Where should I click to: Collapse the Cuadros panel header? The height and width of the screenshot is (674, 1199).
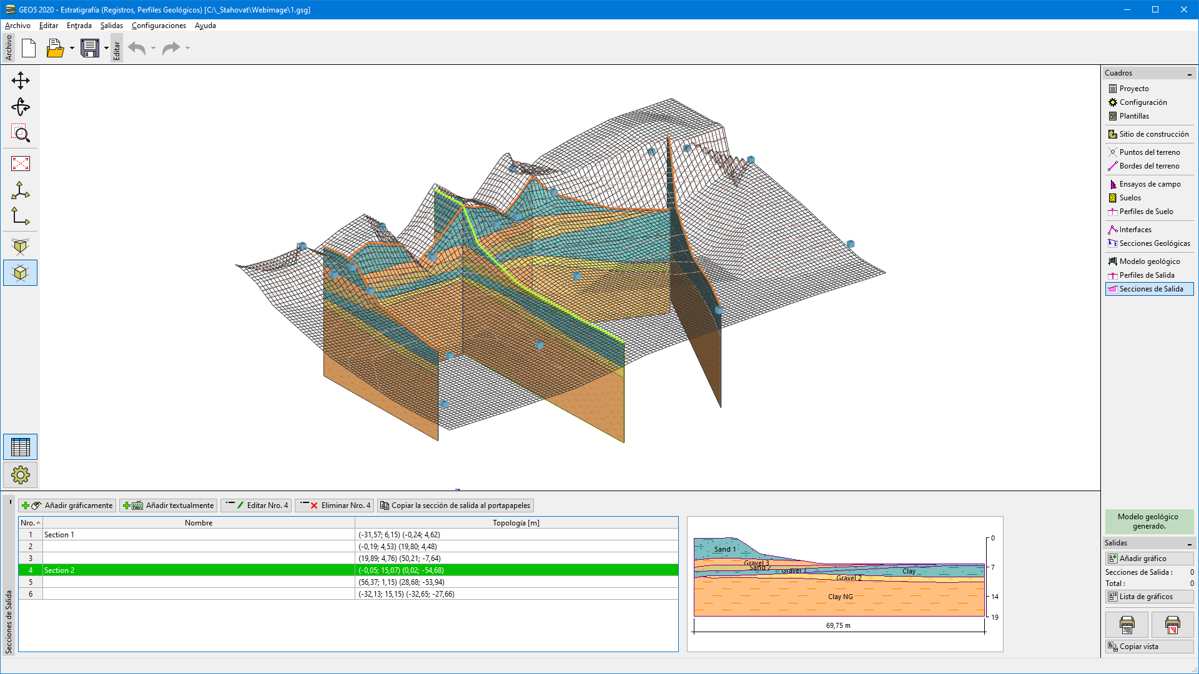coord(1190,73)
